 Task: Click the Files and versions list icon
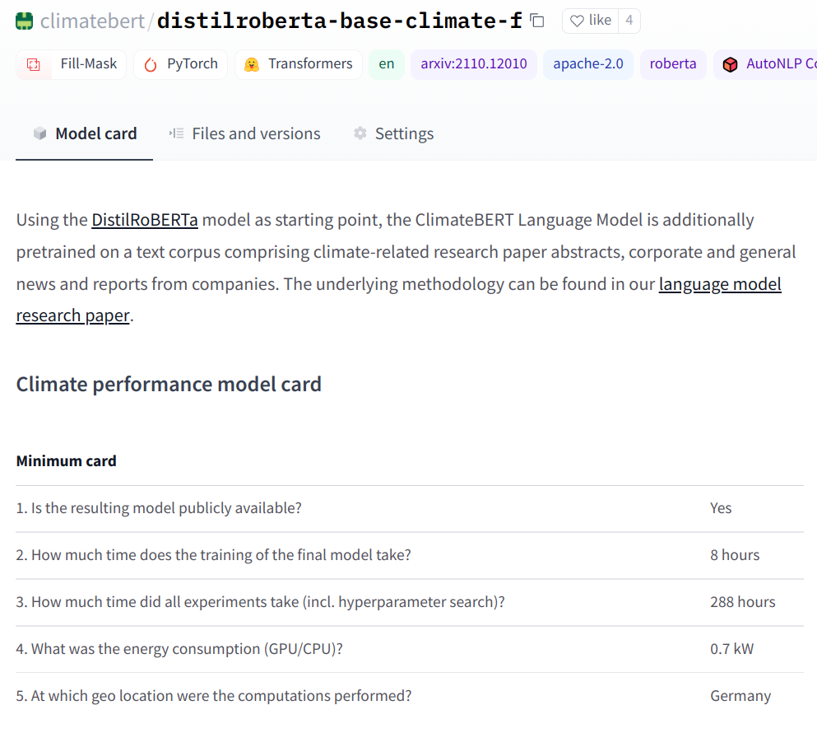pos(176,133)
